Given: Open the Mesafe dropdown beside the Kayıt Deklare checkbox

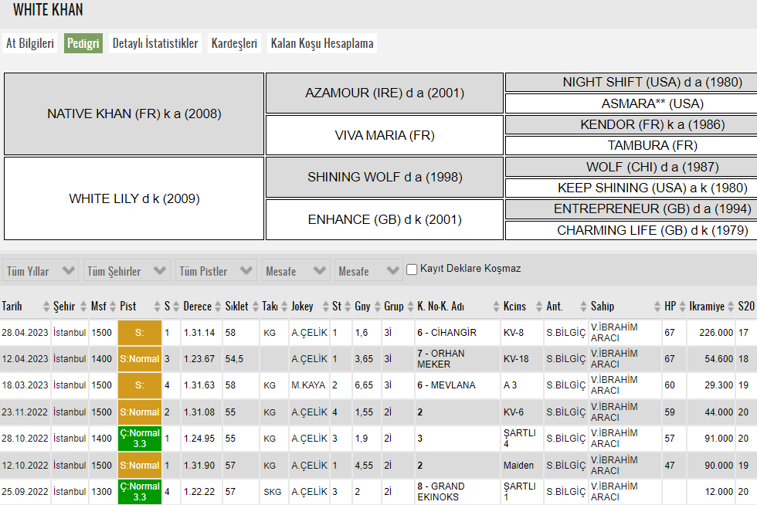Looking at the screenshot, I should point(368,271).
